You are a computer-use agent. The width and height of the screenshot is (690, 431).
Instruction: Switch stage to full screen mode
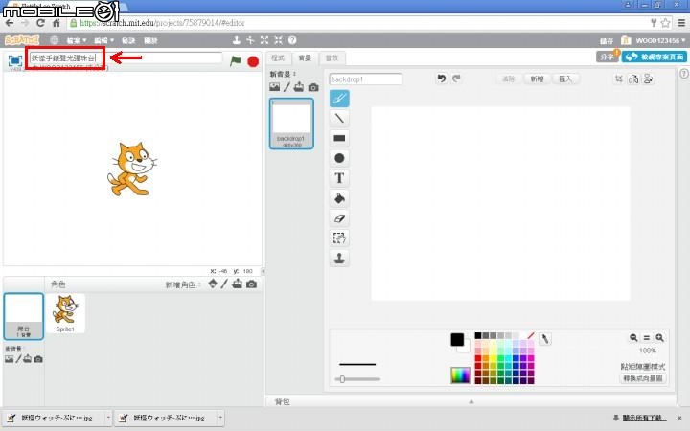[x=15, y=60]
